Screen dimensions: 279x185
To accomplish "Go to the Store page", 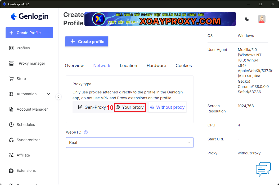I will point(21,79).
